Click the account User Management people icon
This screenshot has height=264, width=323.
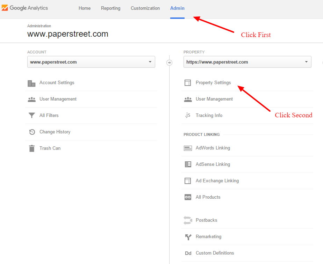[31, 100]
